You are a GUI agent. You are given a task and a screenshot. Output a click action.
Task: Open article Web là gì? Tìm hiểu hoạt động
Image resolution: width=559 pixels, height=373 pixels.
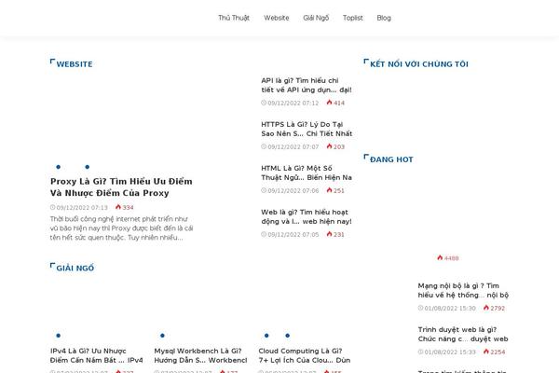pos(307,216)
